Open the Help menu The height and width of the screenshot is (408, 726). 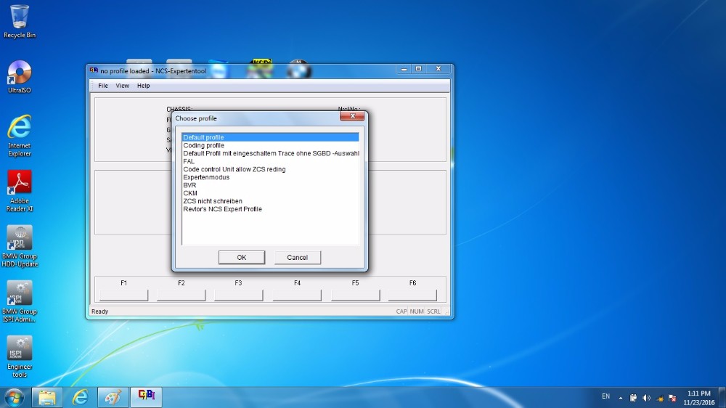point(144,86)
